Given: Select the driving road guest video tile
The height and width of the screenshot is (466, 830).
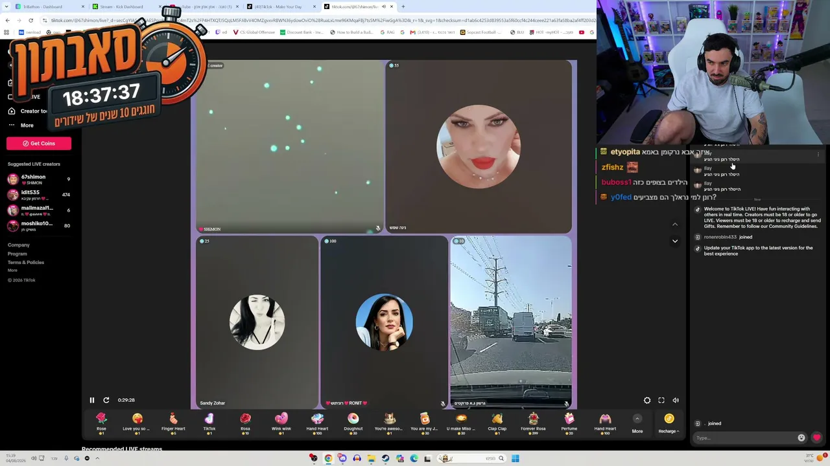Looking at the screenshot, I should 511,322.
